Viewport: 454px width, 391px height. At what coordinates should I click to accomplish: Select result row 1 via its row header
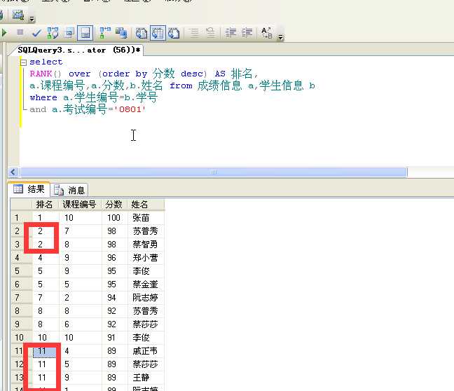(x=22, y=217)
